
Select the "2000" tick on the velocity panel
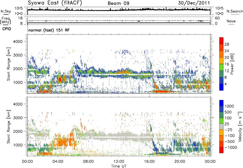click(17, 131)
